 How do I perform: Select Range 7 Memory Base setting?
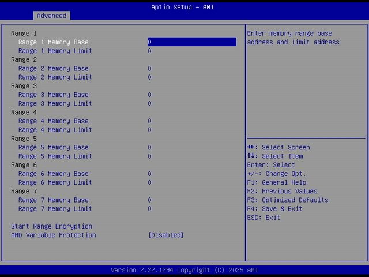54,200
